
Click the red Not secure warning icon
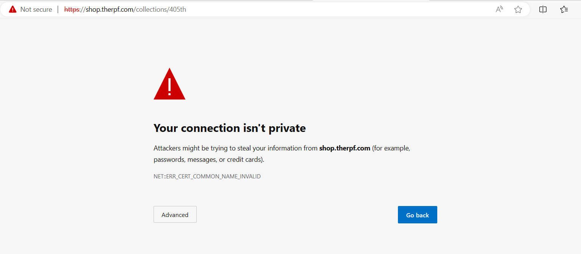click(13, 9)
